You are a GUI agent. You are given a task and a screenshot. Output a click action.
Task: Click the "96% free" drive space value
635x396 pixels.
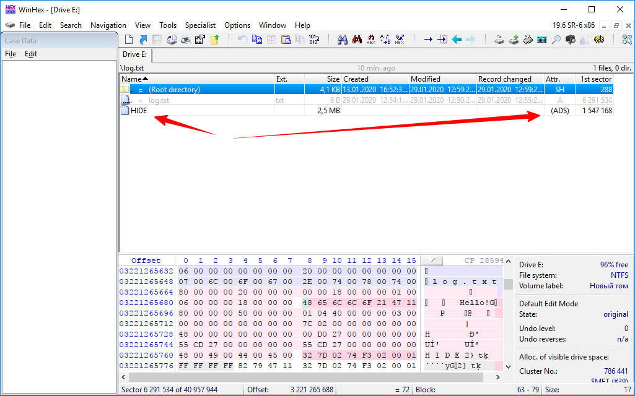(x=614, y=265)
